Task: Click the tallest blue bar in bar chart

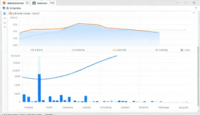Action: [39, 88]
